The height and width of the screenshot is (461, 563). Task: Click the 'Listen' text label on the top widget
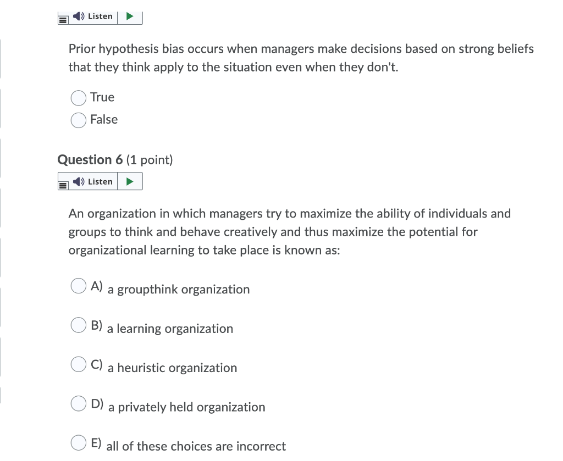100,16
